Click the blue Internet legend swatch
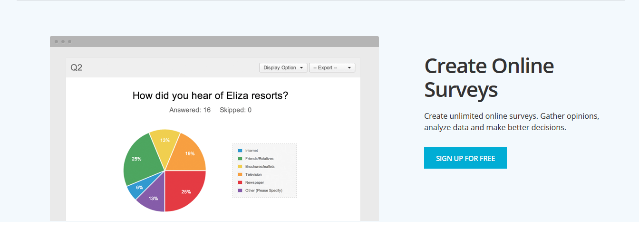Viewport: 639px width, 238px height. (240, 151)
